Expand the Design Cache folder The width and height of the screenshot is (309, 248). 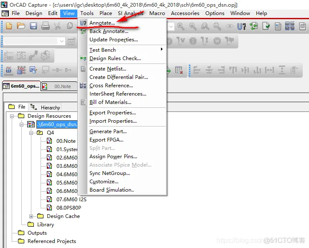pos(31,216)
